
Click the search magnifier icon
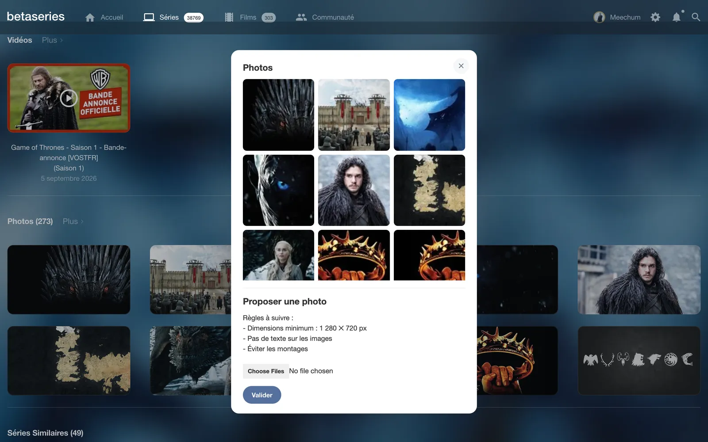click(696, 17)
